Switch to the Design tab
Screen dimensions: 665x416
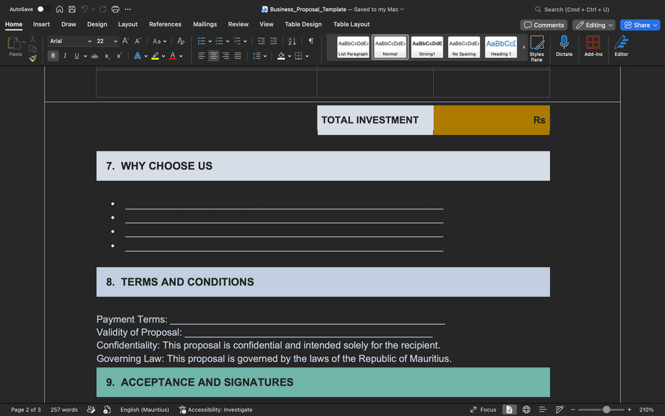point(97,24)
